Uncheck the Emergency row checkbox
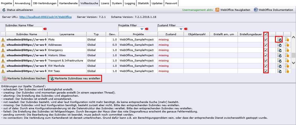296x125 pixels. tap(266, 50)
